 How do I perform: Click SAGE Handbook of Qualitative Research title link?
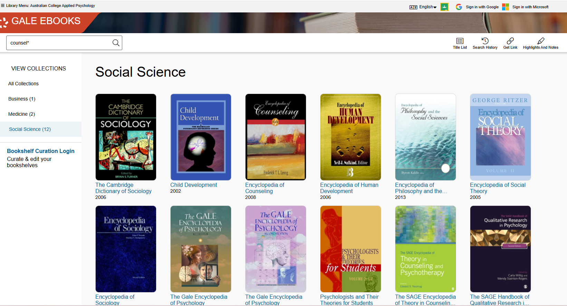(499, 300)
